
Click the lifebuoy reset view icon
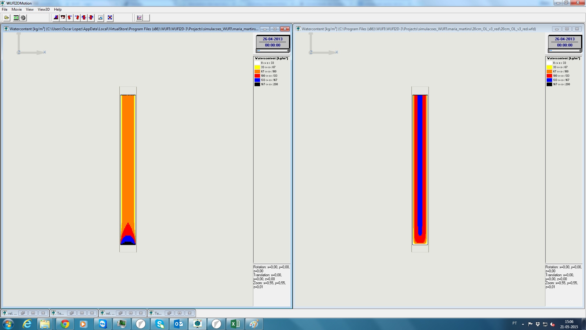pyautogui.click(x=110, y=18)
